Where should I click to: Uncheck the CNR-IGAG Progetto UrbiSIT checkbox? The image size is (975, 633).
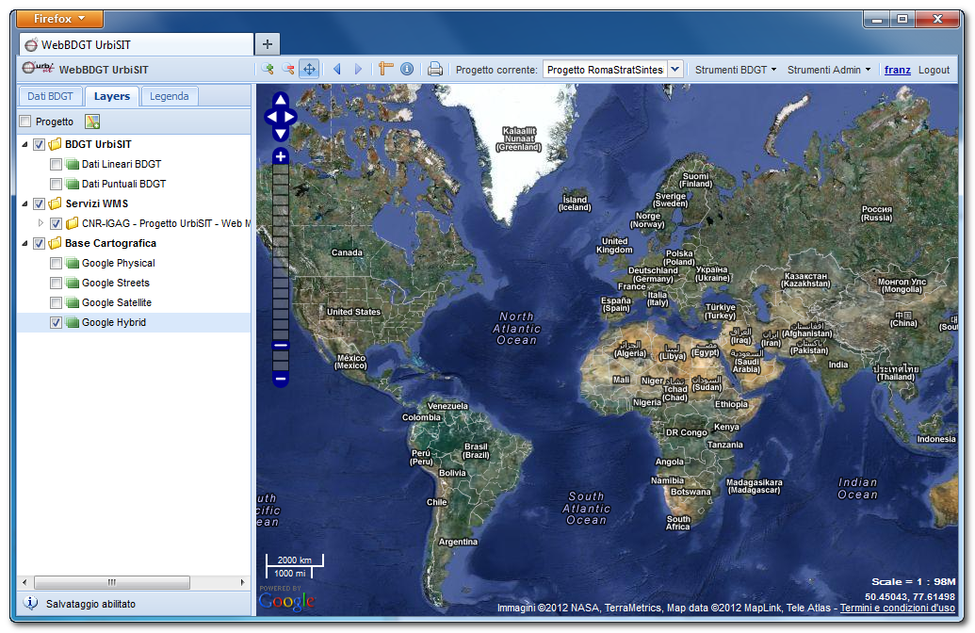[x=56, y=224]
